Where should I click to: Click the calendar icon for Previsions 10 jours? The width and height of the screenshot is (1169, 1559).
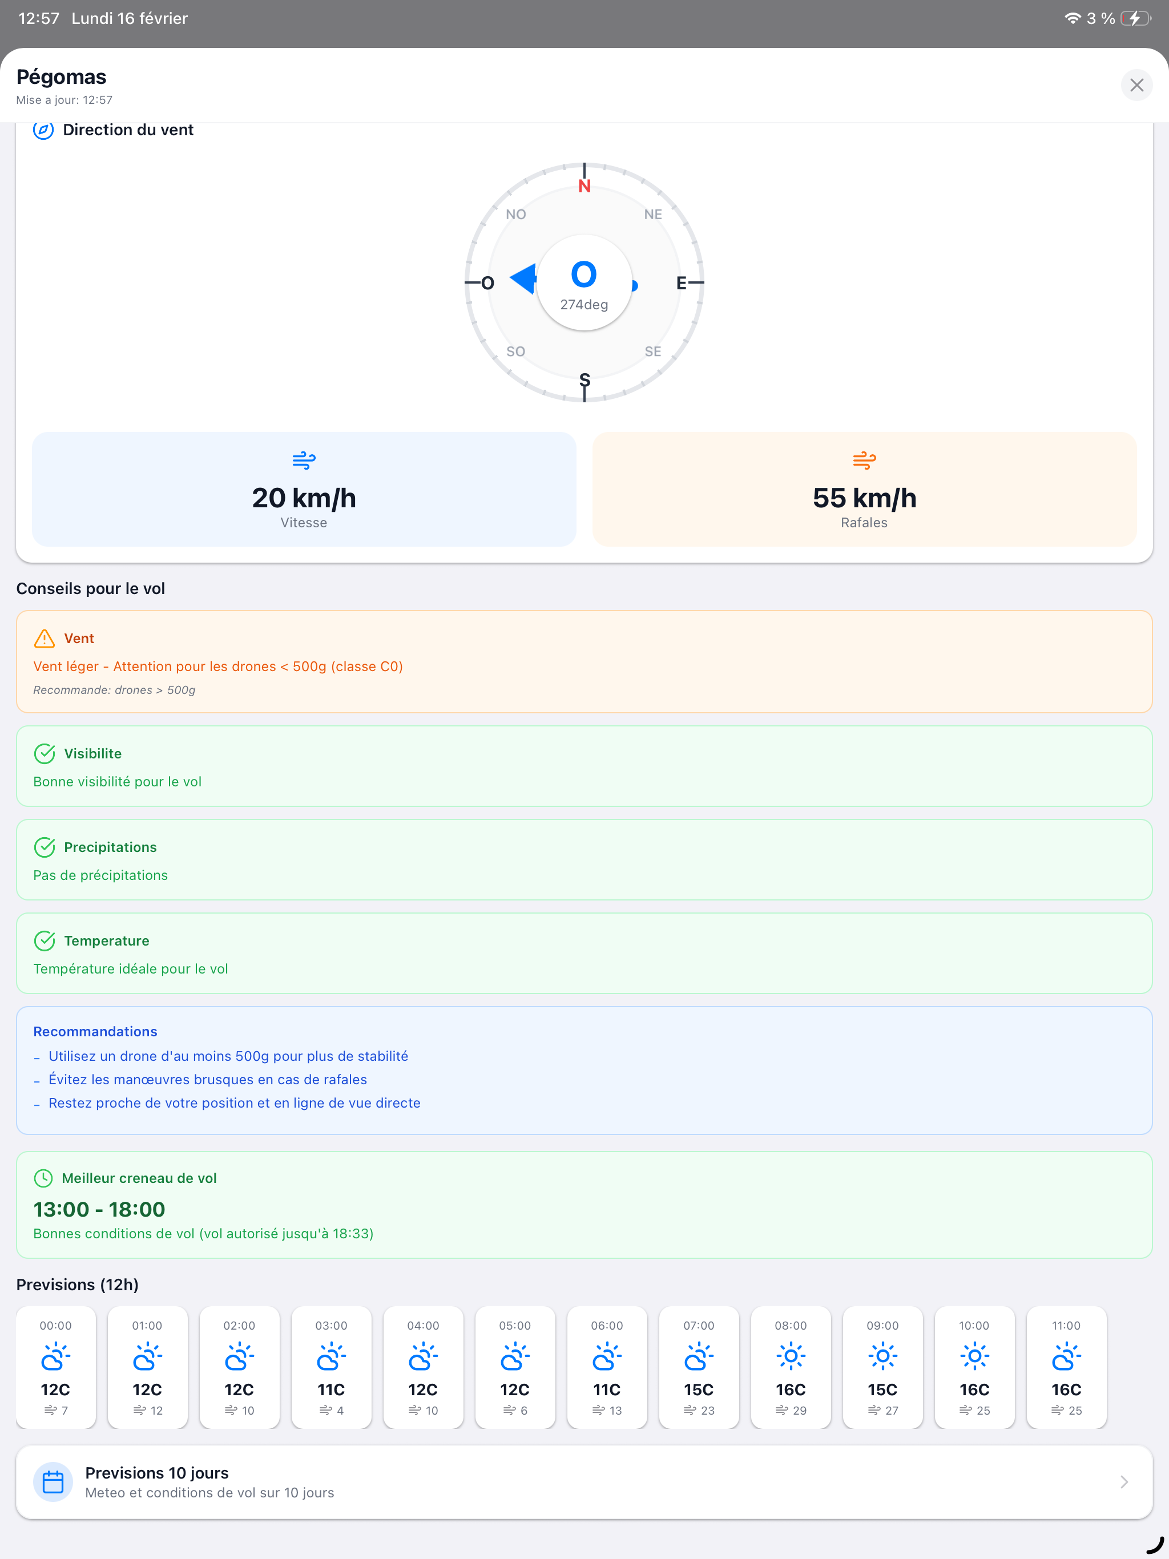click(x=53, y=1482)
